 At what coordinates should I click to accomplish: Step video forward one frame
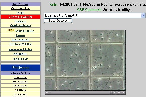coord(119,93)
